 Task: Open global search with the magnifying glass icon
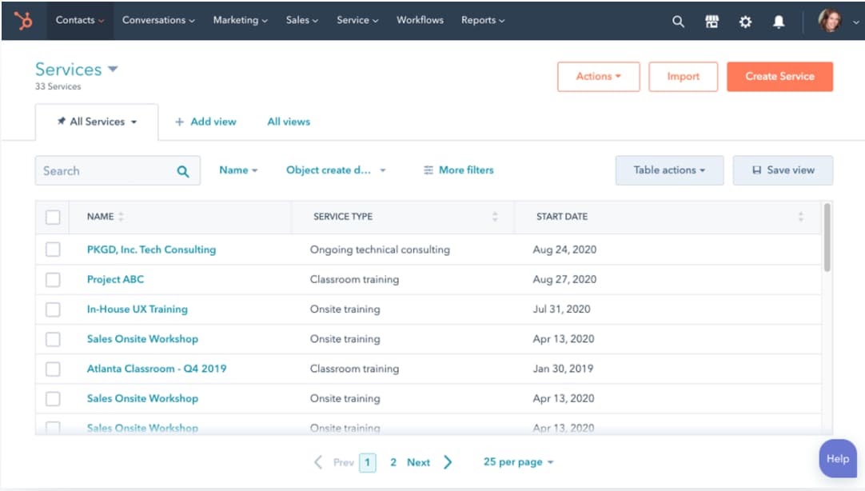[677, 22]
